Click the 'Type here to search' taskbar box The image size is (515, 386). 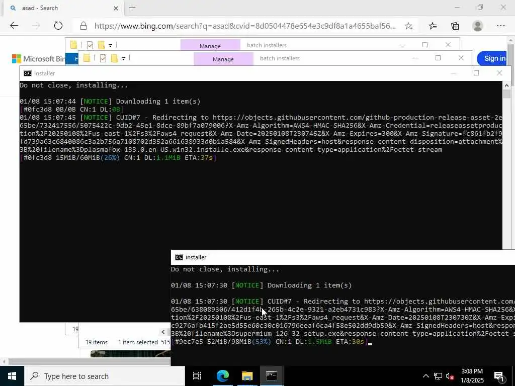(105, 376)
